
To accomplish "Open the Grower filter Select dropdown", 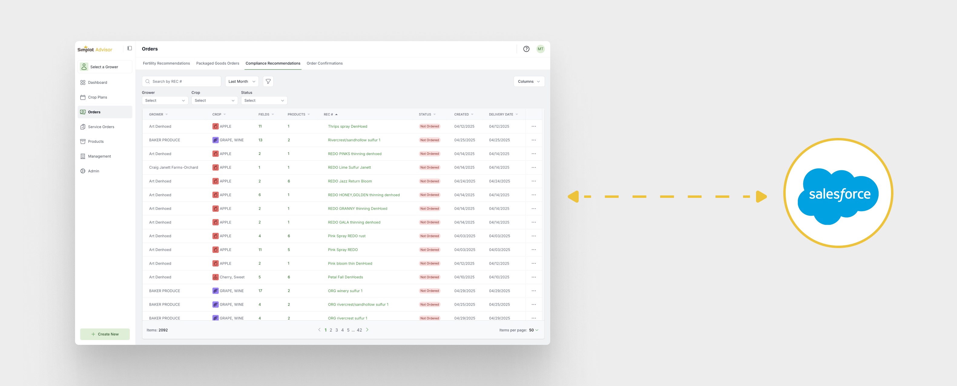I will 165,100.
